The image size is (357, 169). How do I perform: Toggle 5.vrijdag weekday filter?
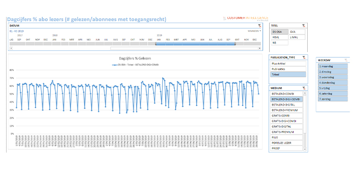point(333,88)
